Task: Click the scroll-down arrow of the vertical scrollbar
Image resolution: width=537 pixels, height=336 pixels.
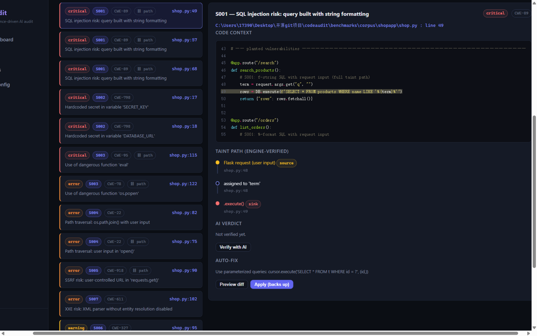Action: click(534, 327)
